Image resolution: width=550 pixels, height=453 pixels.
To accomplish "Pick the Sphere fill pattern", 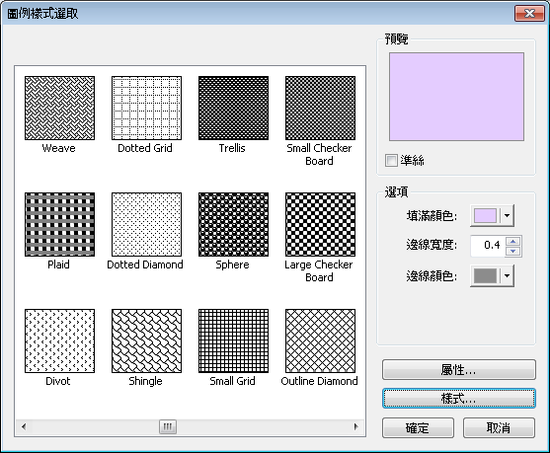I will click(234, 224).
